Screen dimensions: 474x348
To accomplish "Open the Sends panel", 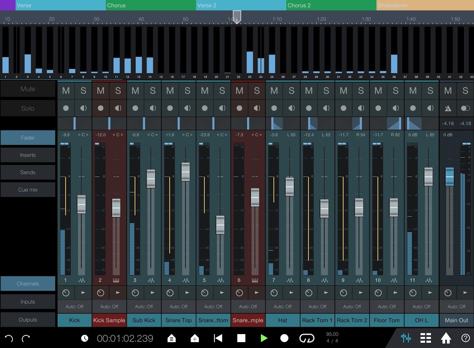I will click(27, 172).
